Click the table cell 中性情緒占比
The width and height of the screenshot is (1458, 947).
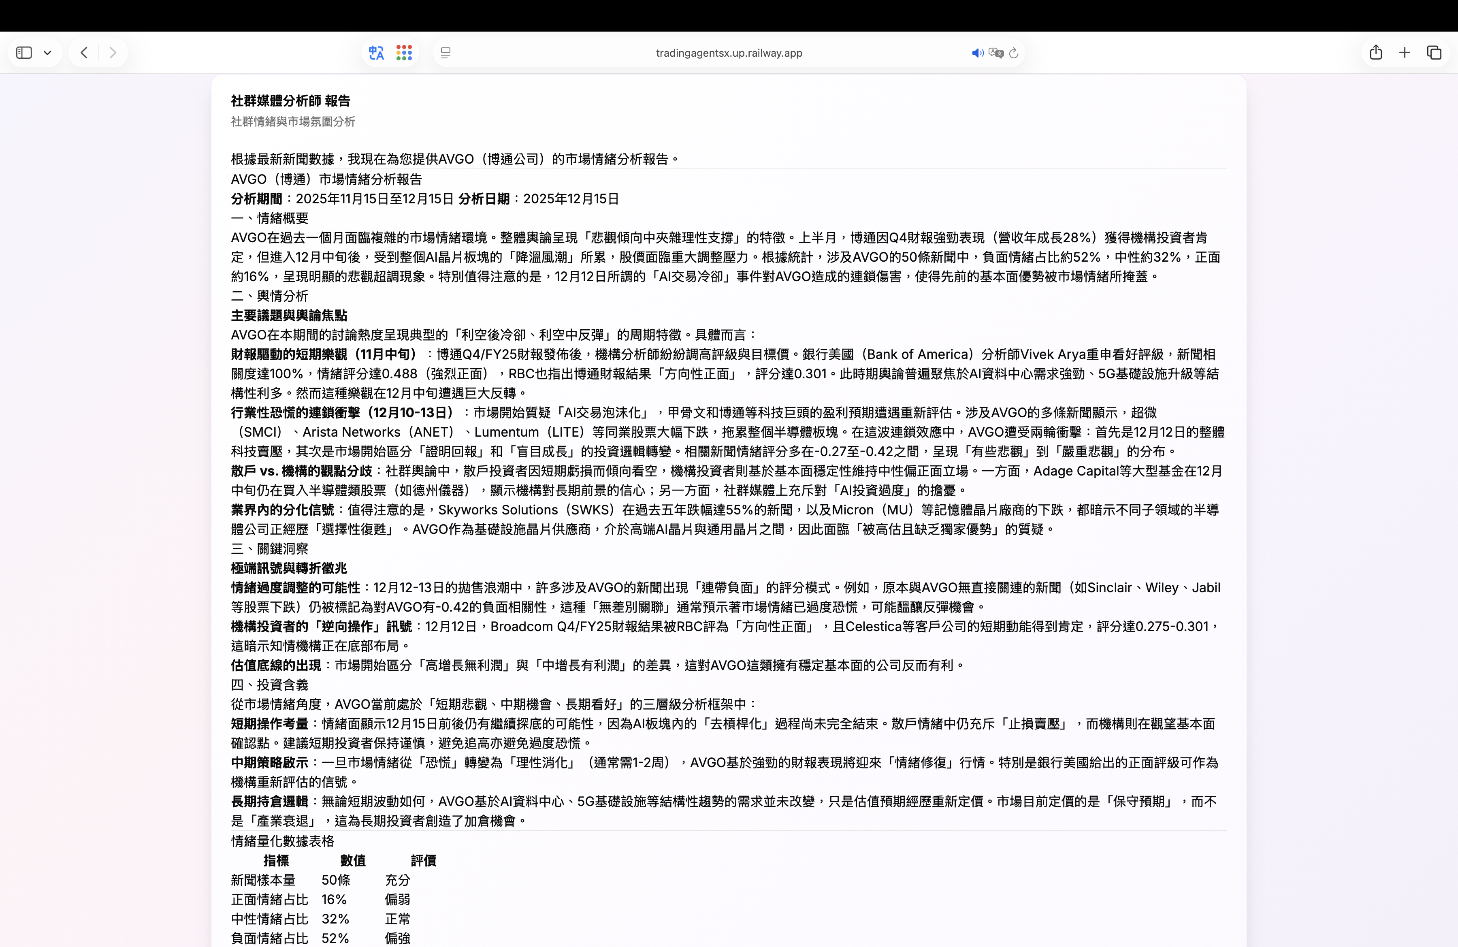[x=270, y=919]
